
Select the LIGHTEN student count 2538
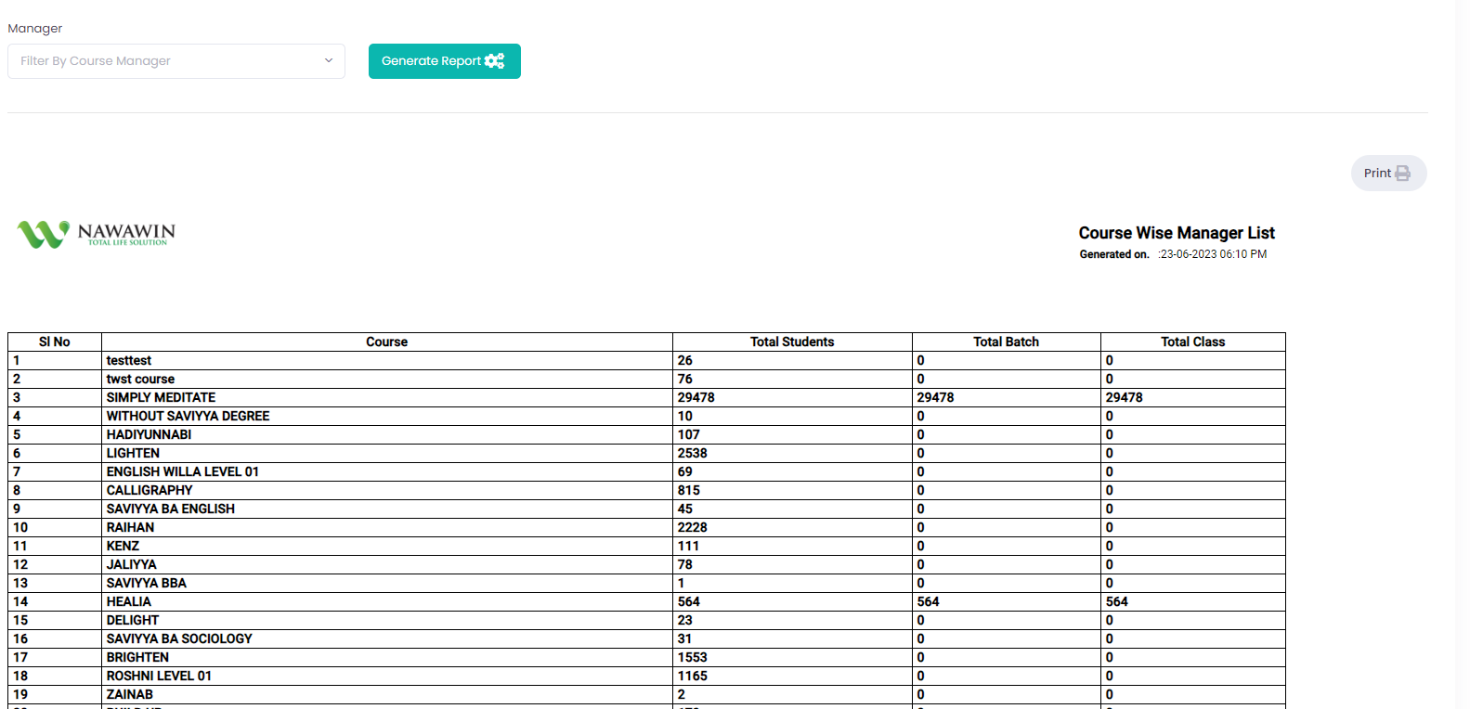click(x=692, y=453)
